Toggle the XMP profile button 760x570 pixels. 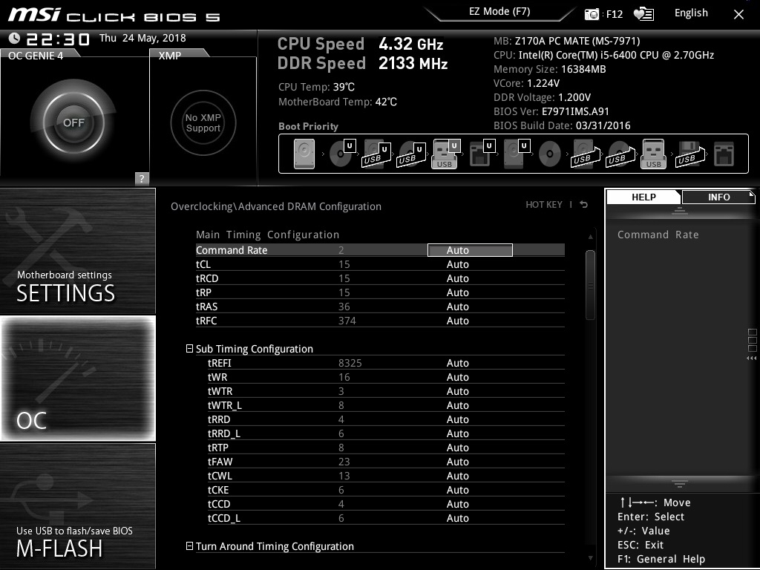(203, 122)
